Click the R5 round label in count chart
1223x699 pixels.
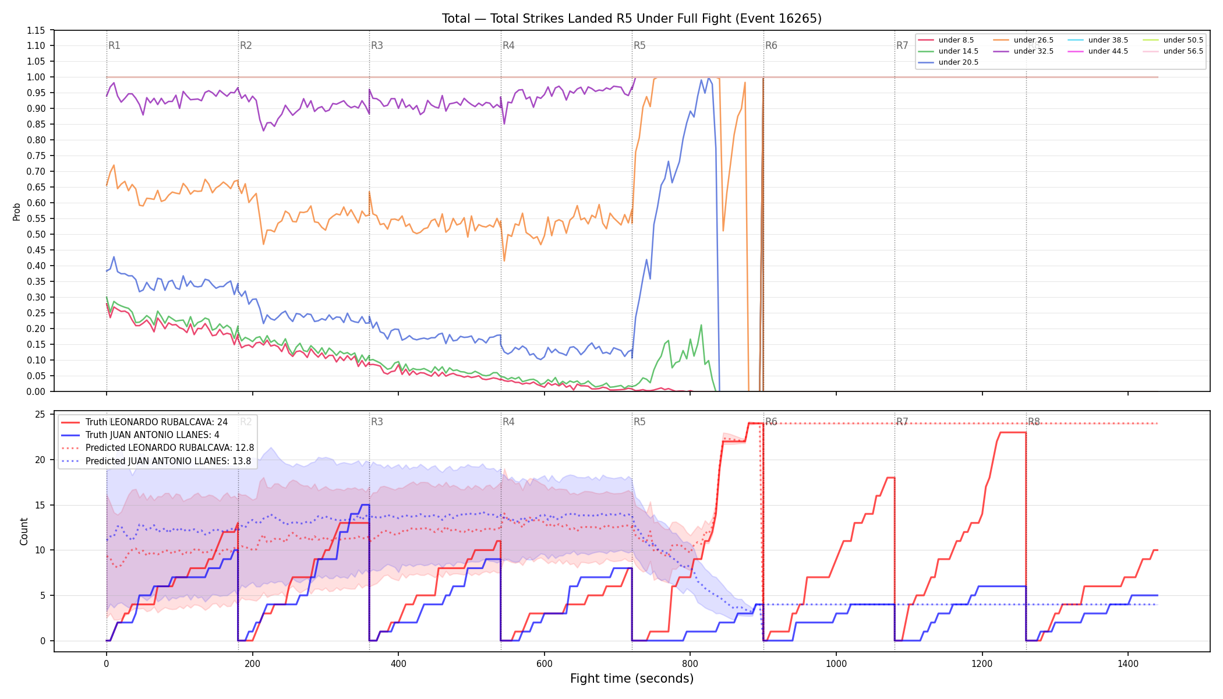(x=639, y=422)
